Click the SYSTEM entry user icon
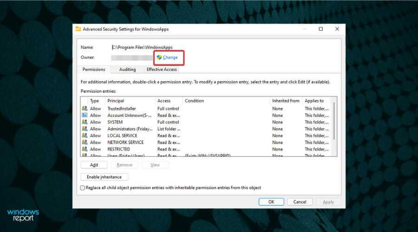Screen dimensions: 418x232 click(x=85, y=122)
